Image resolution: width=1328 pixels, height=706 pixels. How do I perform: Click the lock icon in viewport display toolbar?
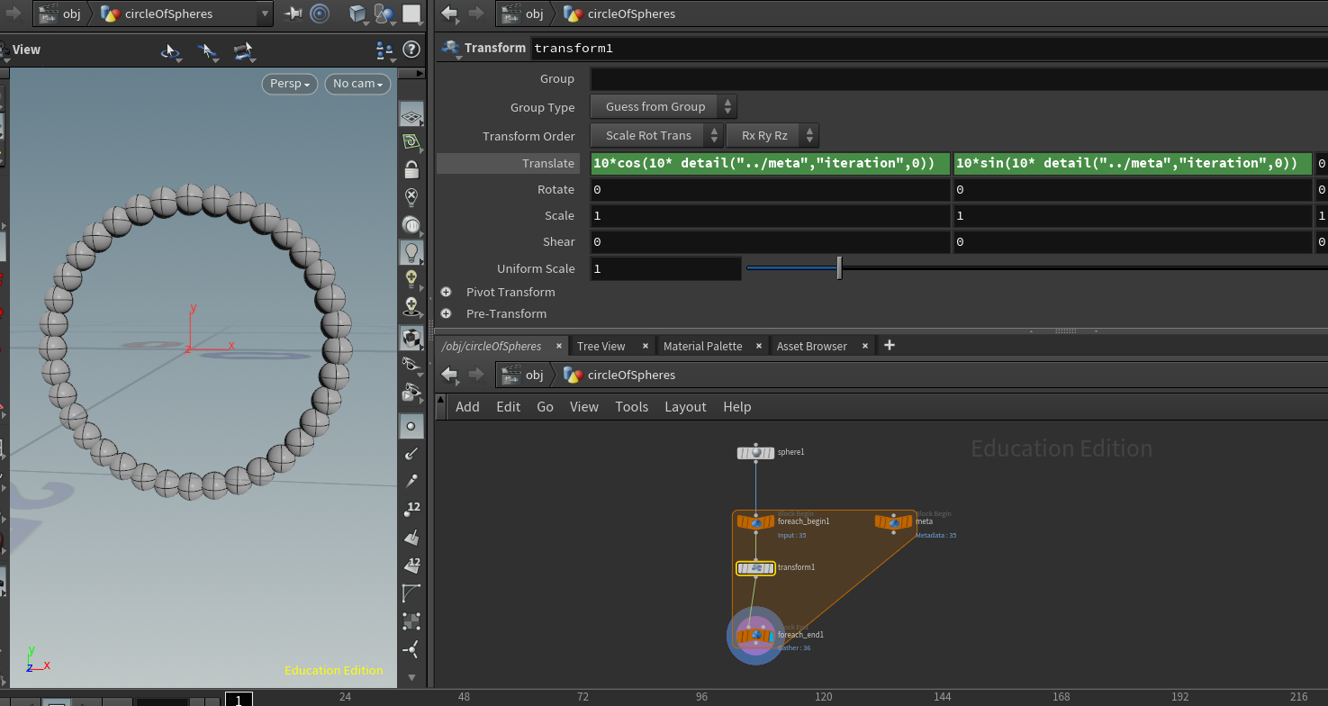411,169
